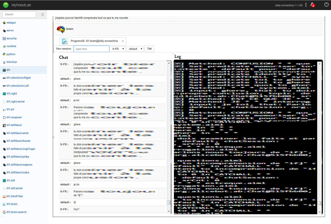The width and height of the screenshot is (331, 224).
Task: Click the 'ifj' default chat message
Action: click(75, 202)
